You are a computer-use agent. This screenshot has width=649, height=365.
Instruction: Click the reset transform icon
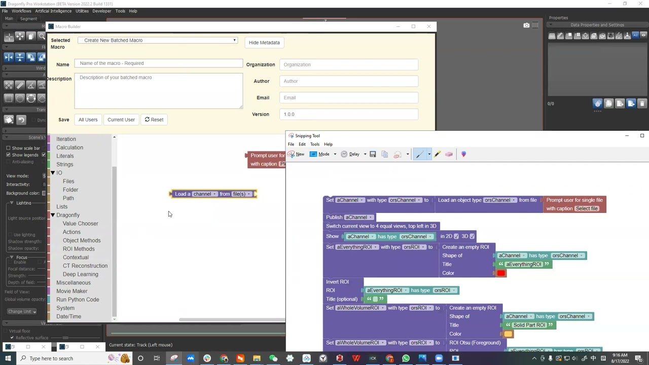click(x=9, y=120)
